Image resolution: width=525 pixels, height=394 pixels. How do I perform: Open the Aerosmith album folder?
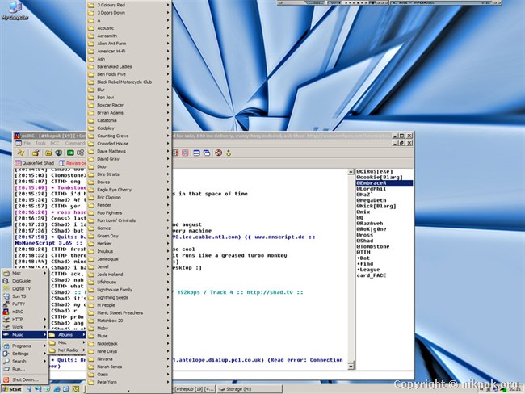pyautogui.click(x=129, y=36)
